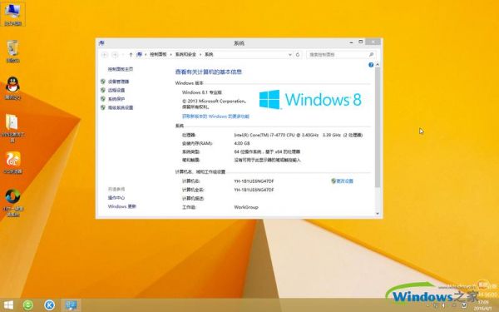This screenshot has height=312, width=499.
Task: Click the "WorkGroup" workgroup value
Action: point(246,207)
